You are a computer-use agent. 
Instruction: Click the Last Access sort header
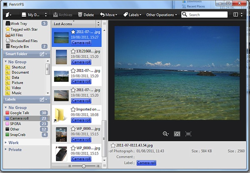coord(74,24)
